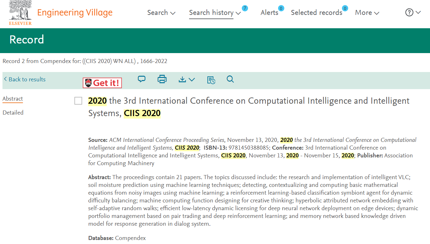430x244 pixels.
Task: Open the Engineering Village home link
Action: [x=75, y=13]
